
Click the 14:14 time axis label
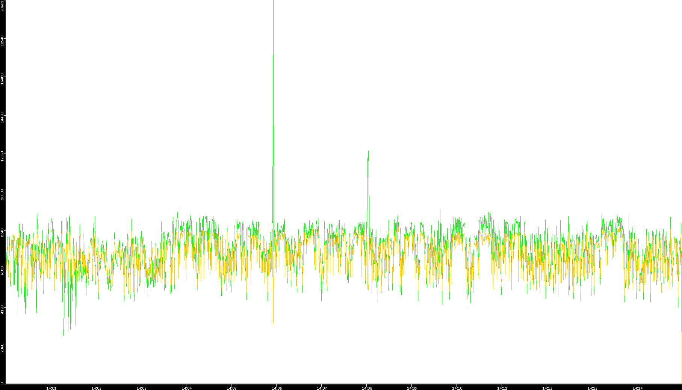coord(637,388)
